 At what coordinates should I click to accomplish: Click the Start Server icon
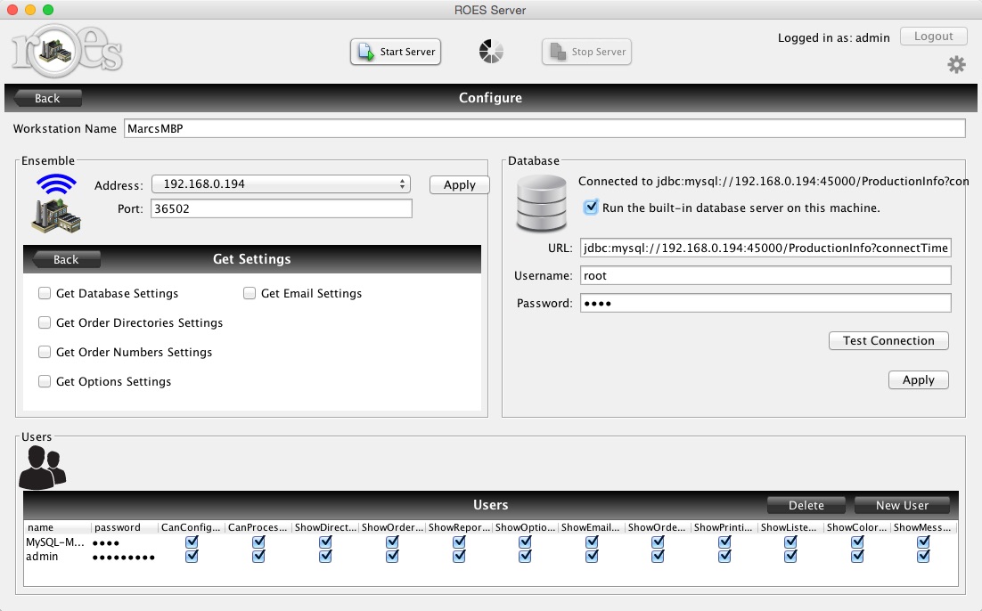tap(367, 51)
